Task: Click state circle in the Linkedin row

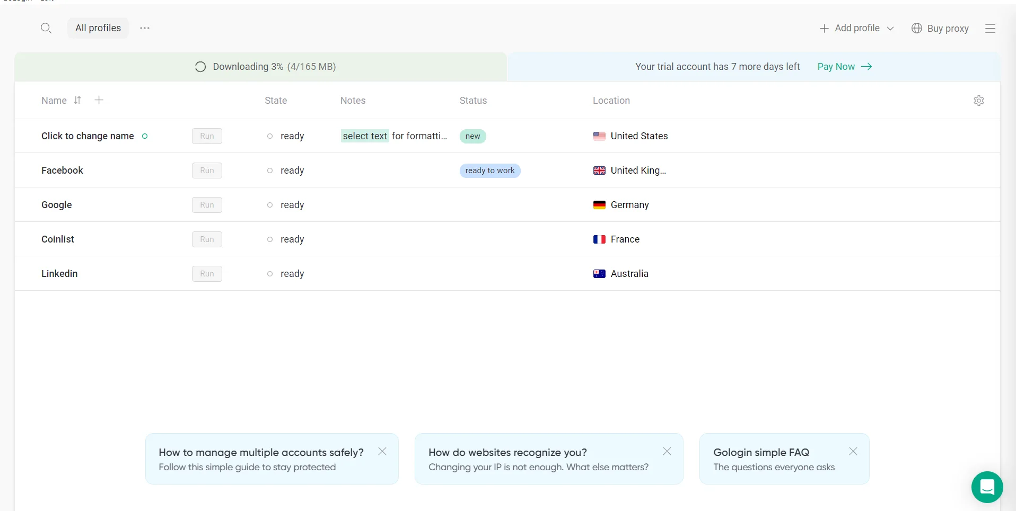Action: coord(270,274)
